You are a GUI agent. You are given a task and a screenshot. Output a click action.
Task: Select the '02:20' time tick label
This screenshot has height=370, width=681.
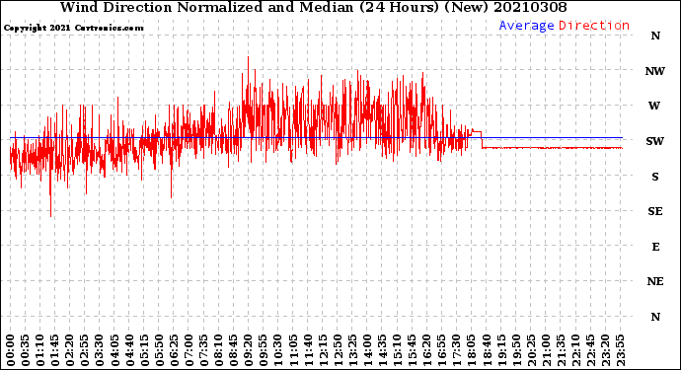tap(70, 350)
